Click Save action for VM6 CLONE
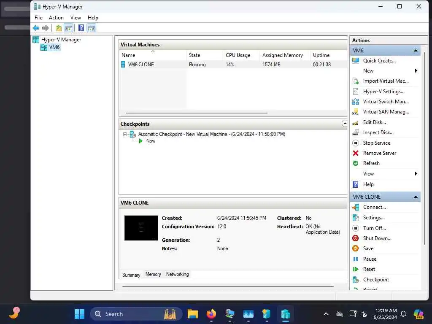 tap(368, 248)
